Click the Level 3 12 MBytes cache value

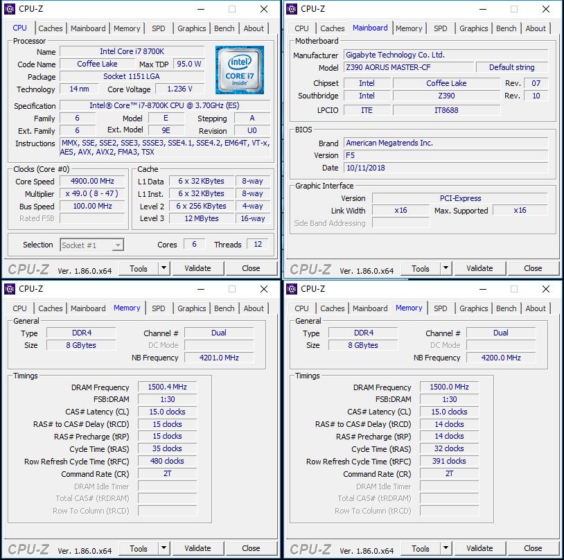tap(202, 218)
